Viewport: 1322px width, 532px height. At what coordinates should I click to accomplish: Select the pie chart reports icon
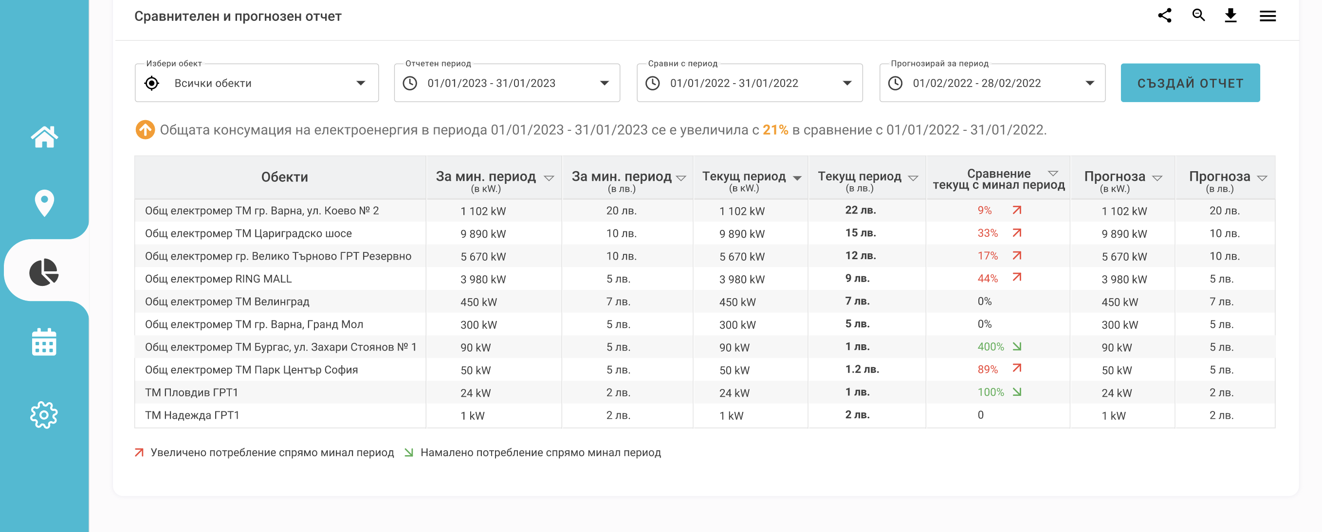click(44, 272)
